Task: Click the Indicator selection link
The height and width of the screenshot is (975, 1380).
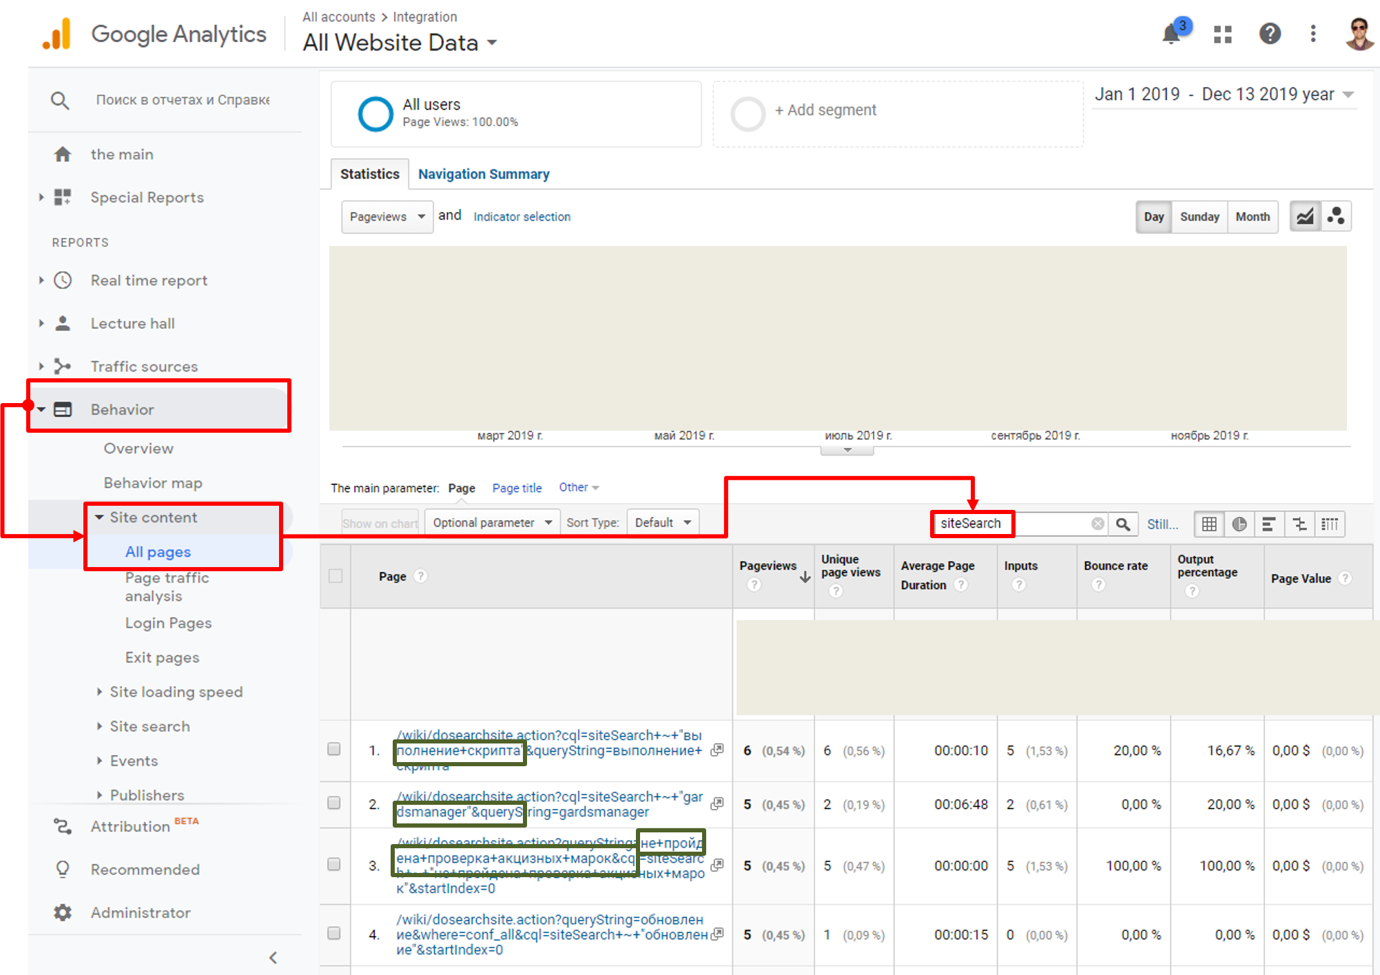Action: click(x=522, y=217)
